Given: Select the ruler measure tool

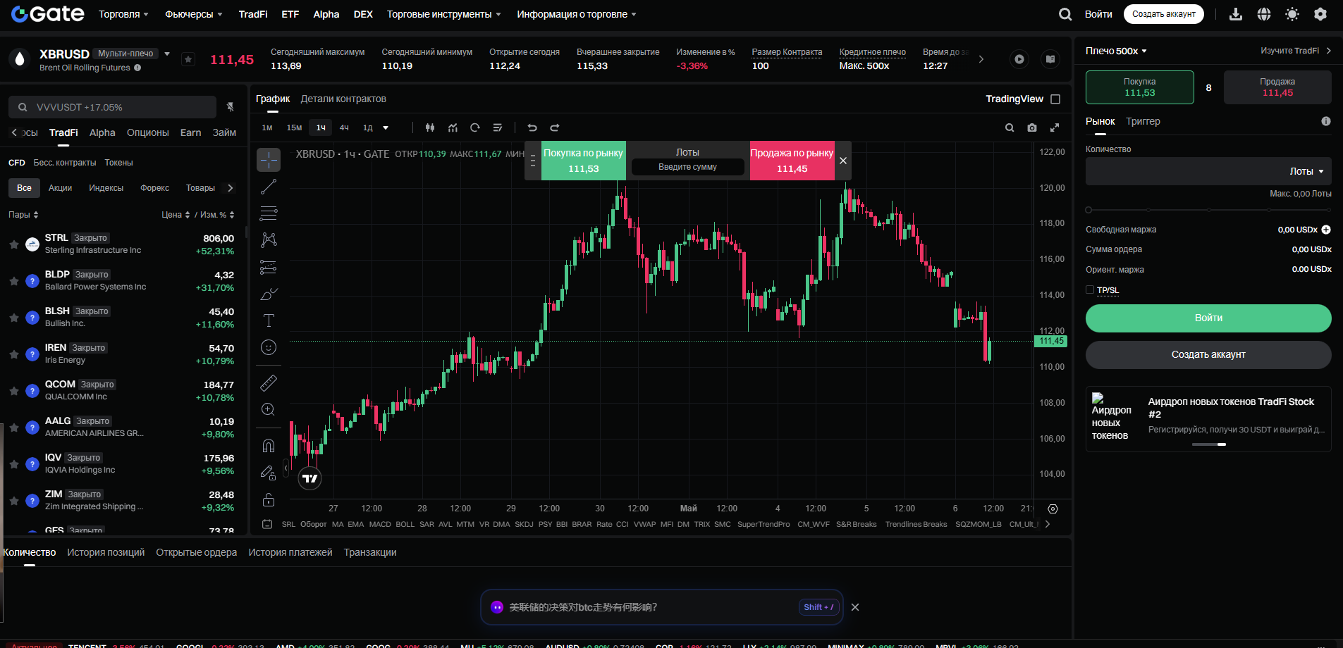Looking at the screenshot, I should [x=269, y=382].
